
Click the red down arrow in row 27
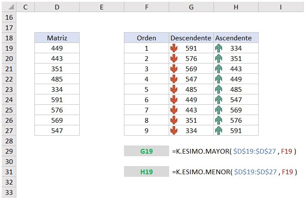[x=174, y=130]
